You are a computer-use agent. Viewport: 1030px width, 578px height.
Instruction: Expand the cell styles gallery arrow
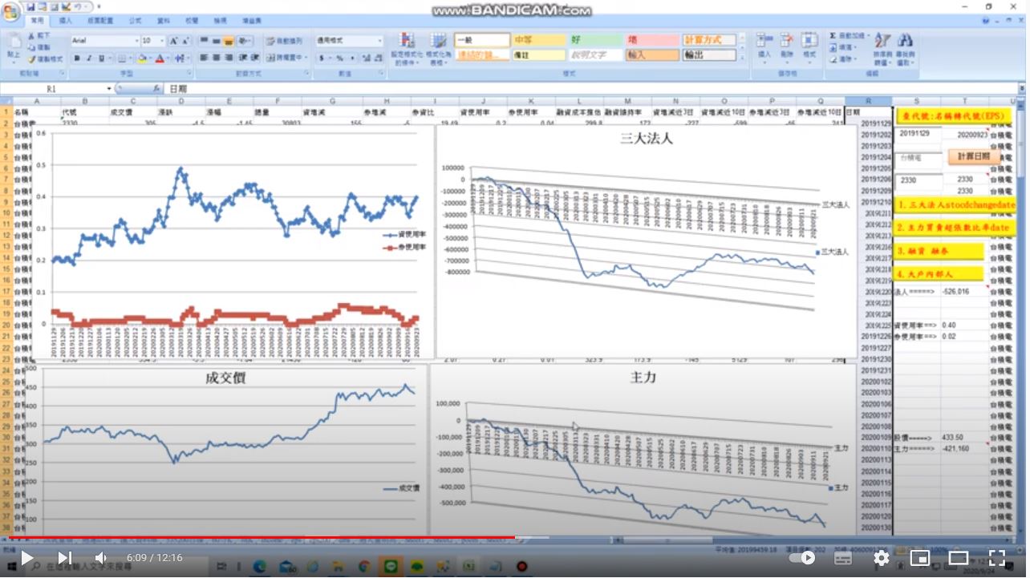coord(743,58)
